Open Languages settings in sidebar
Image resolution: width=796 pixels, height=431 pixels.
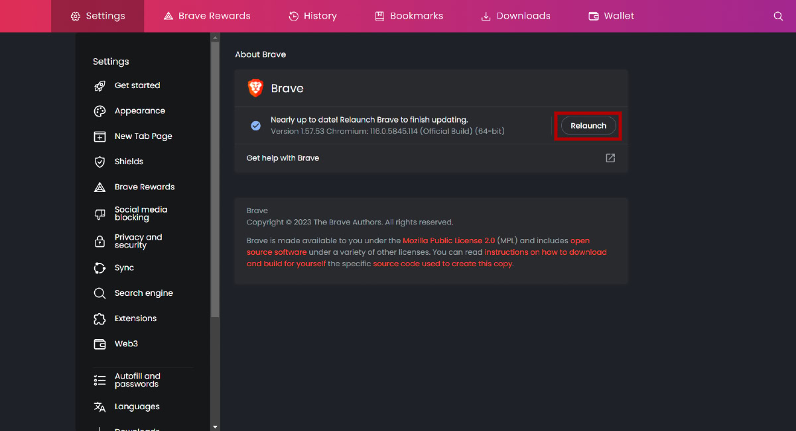point(137,407)
